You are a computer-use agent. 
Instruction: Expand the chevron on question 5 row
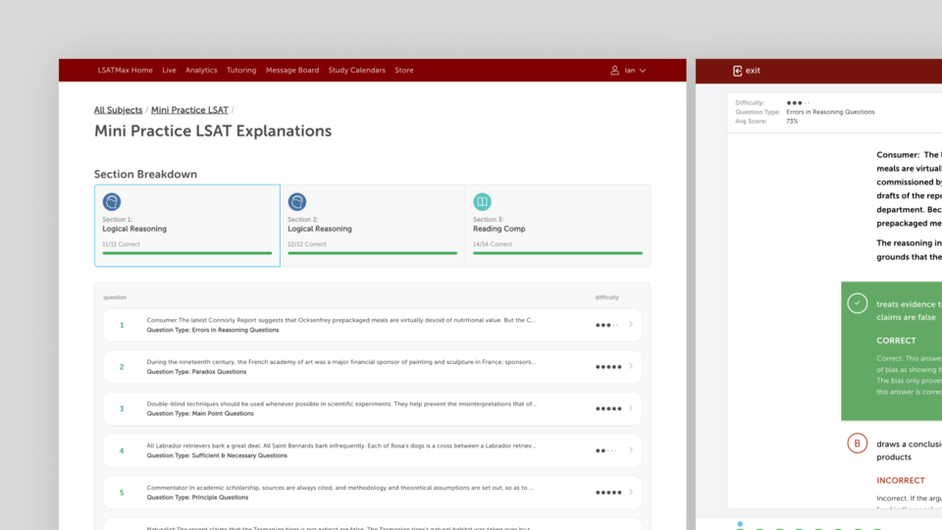pyautogui.click(x=631, y=492)
